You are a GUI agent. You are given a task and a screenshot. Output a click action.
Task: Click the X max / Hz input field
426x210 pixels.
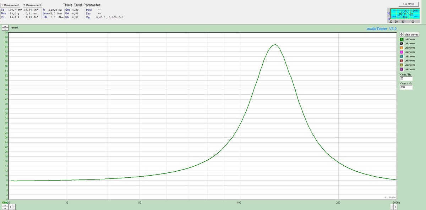[x=406, y=87]
